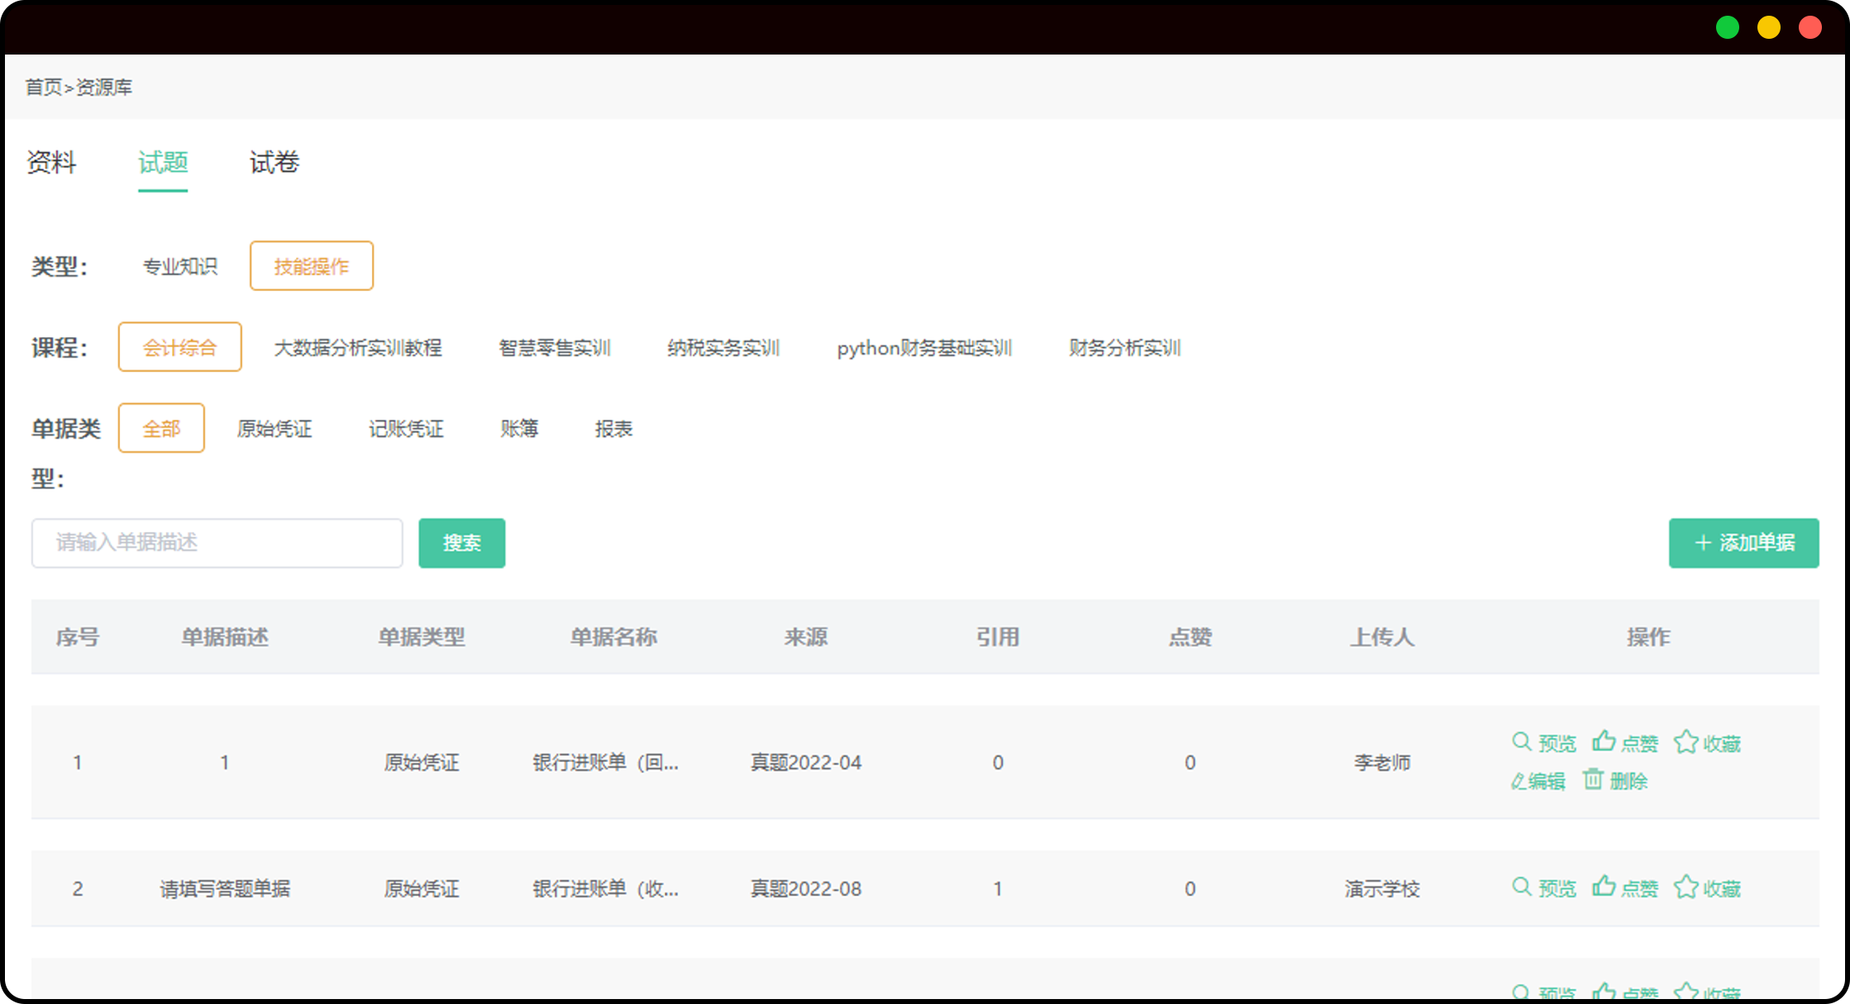Click the 序号 column header
This screenshot has width=1850, height=1004.
click(x=78, y=637)
